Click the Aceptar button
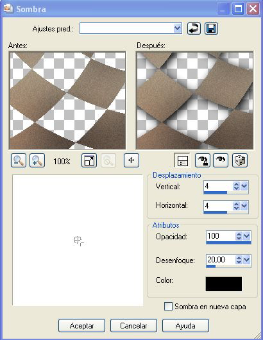The height and width of the screenshot is (340, 263). coord(81,325)
